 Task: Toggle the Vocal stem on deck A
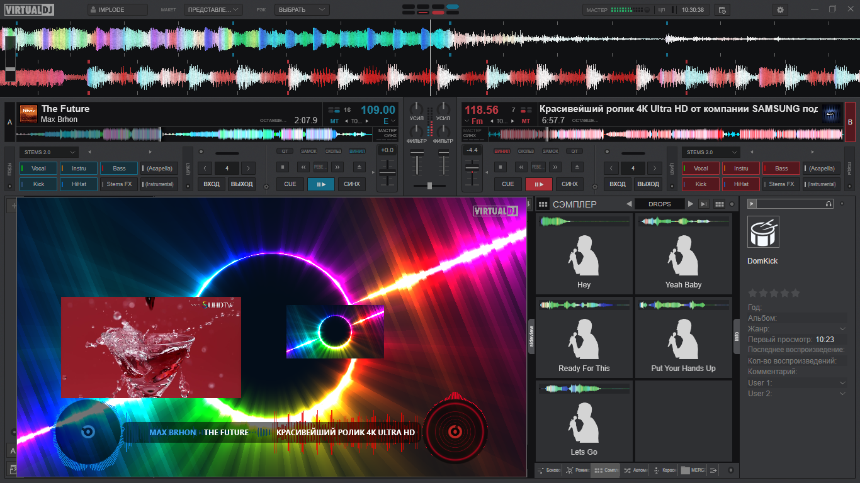point(38,168)
